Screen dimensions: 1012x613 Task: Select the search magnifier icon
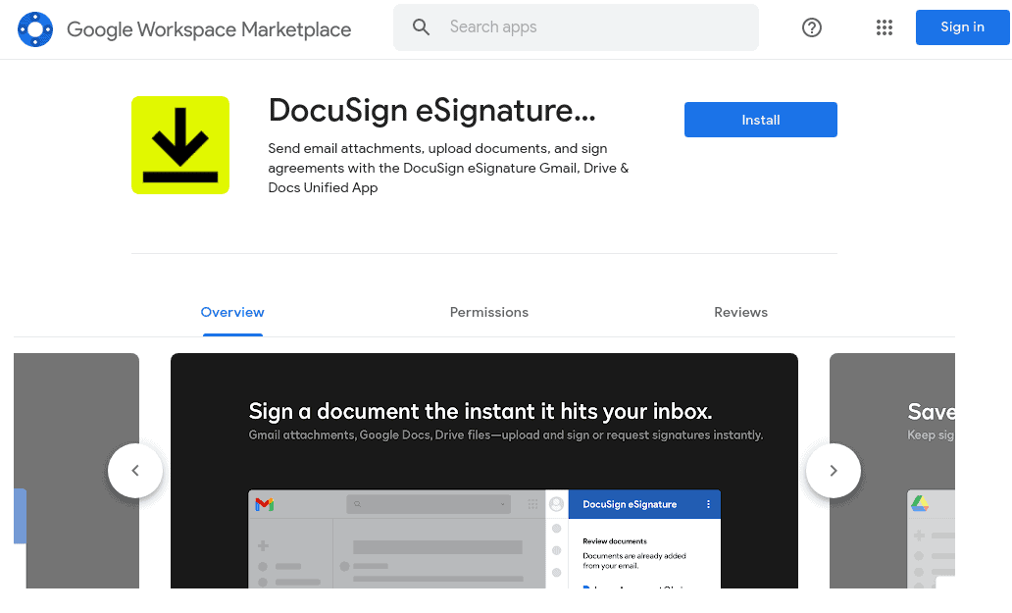[x=421, y=27]
